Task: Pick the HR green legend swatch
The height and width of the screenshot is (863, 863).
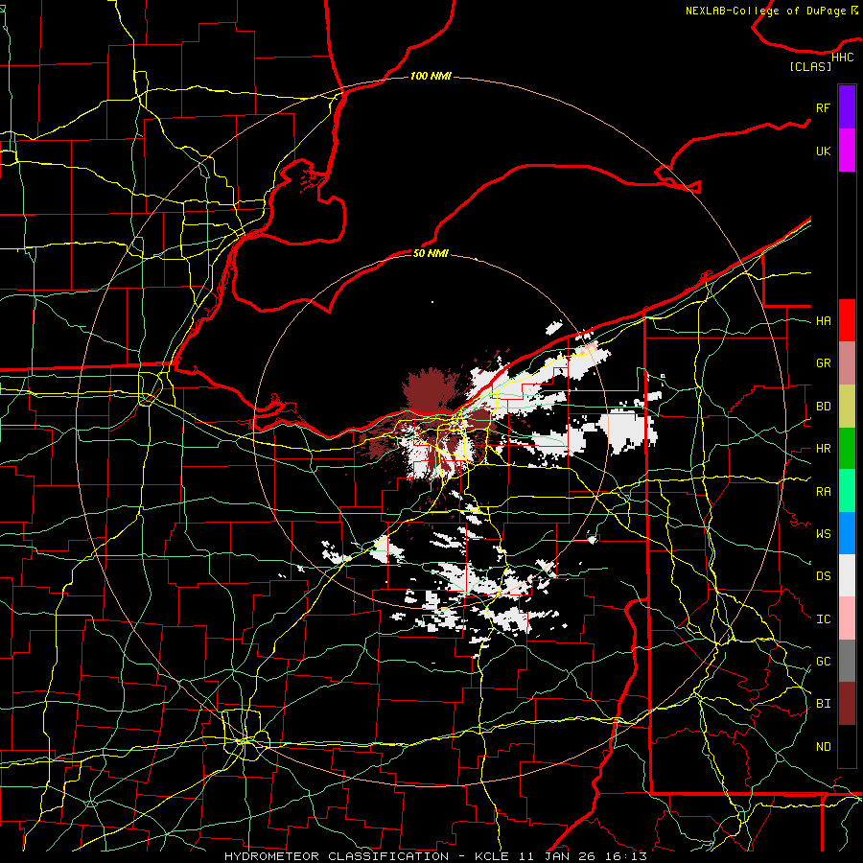Action: (847, 448)
